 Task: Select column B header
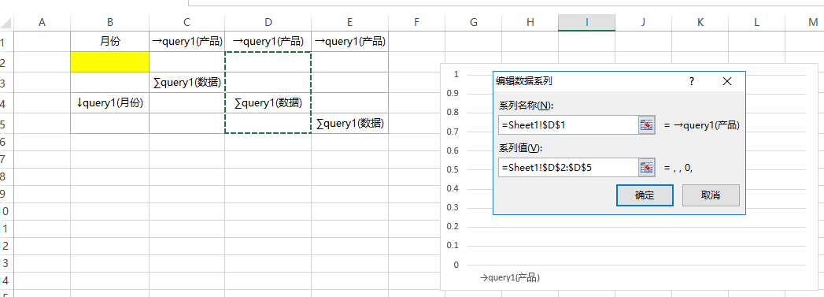point(110,22)
